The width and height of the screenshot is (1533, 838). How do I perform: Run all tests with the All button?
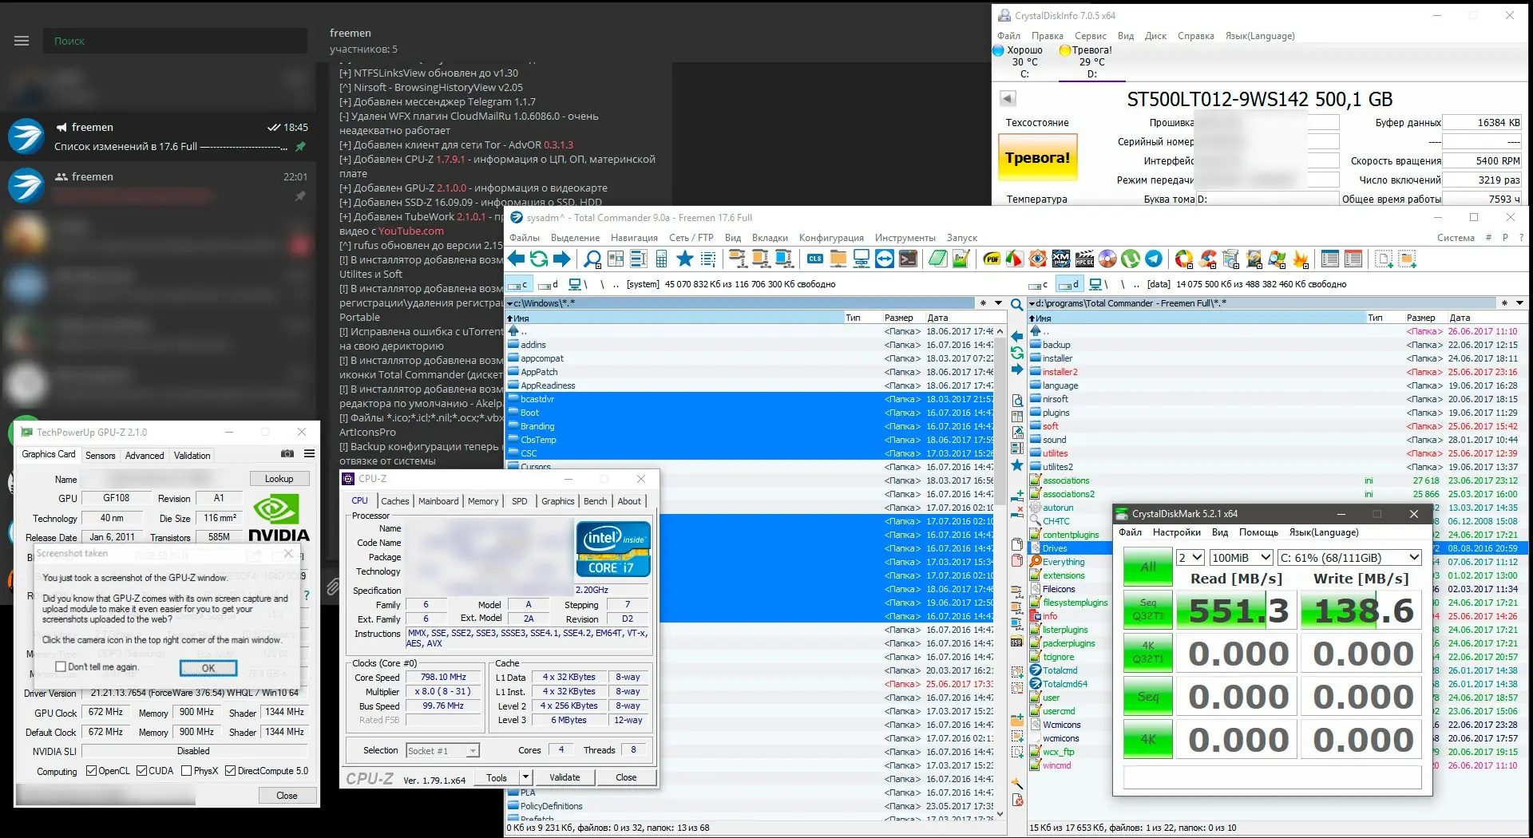point(1148,567)
